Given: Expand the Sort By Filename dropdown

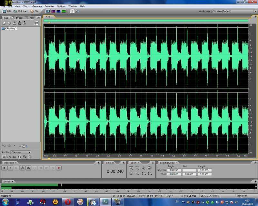Looking at the screenshot, I should (x=29, y=152).
